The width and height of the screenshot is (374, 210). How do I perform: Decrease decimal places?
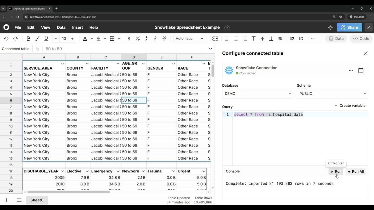pyautogui.click(x=155, y=38)
